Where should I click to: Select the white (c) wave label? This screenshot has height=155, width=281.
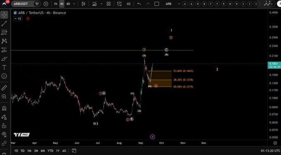96,123
